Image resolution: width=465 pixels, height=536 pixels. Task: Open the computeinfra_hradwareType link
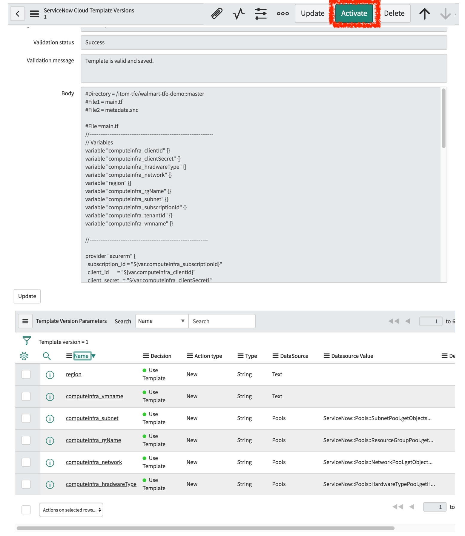(101, 484)
